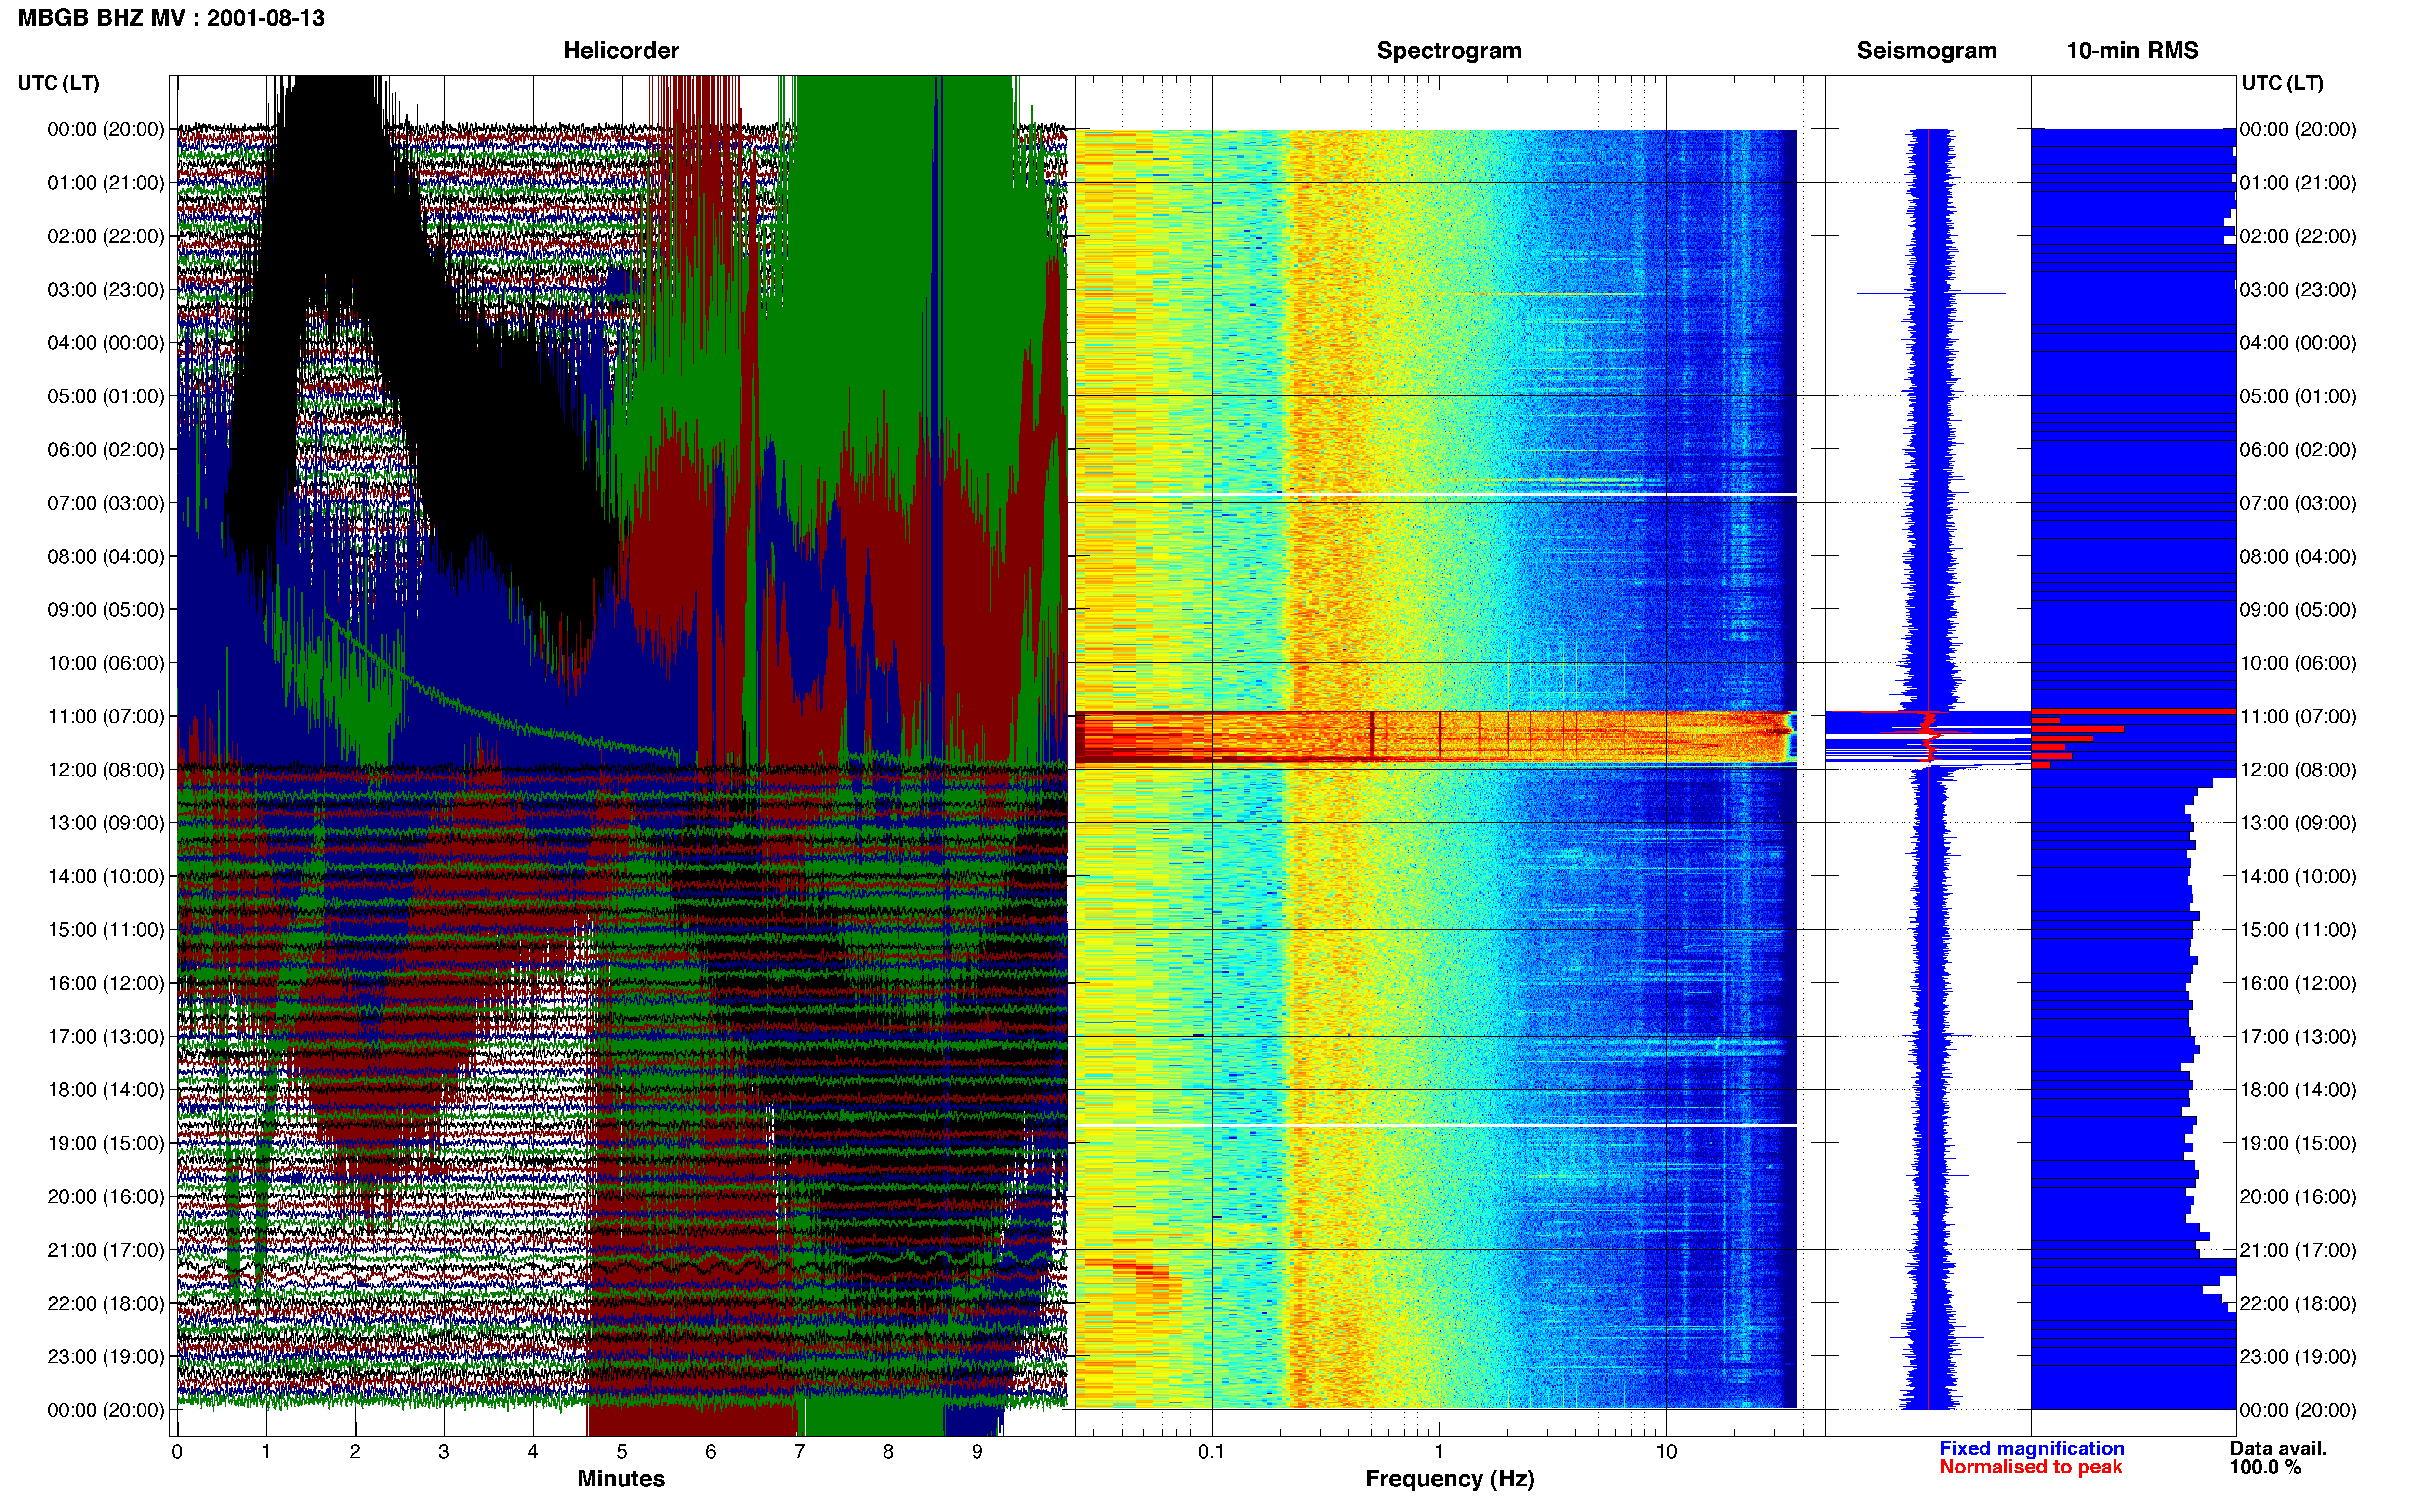Image resolution: width=2418 pixels, height=1512 pixels.
Task: Click the '9' tick on the Minutes axis
Action: 977,1452
